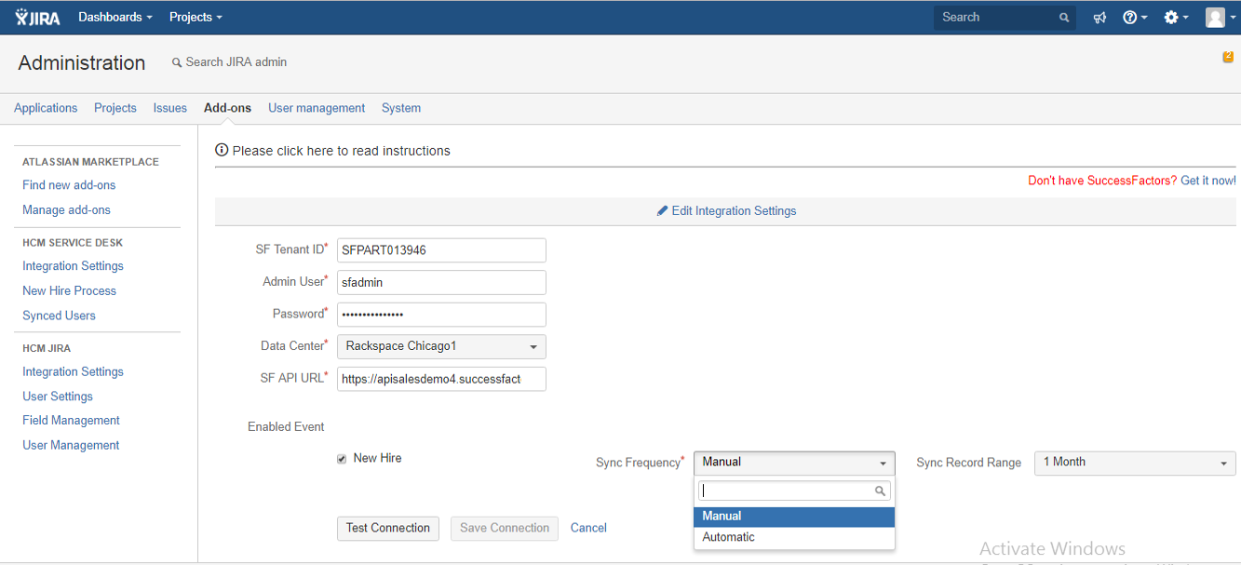Open Field Management link
The width and height of the screenshot is (1241, 565).
coord(71,421)
